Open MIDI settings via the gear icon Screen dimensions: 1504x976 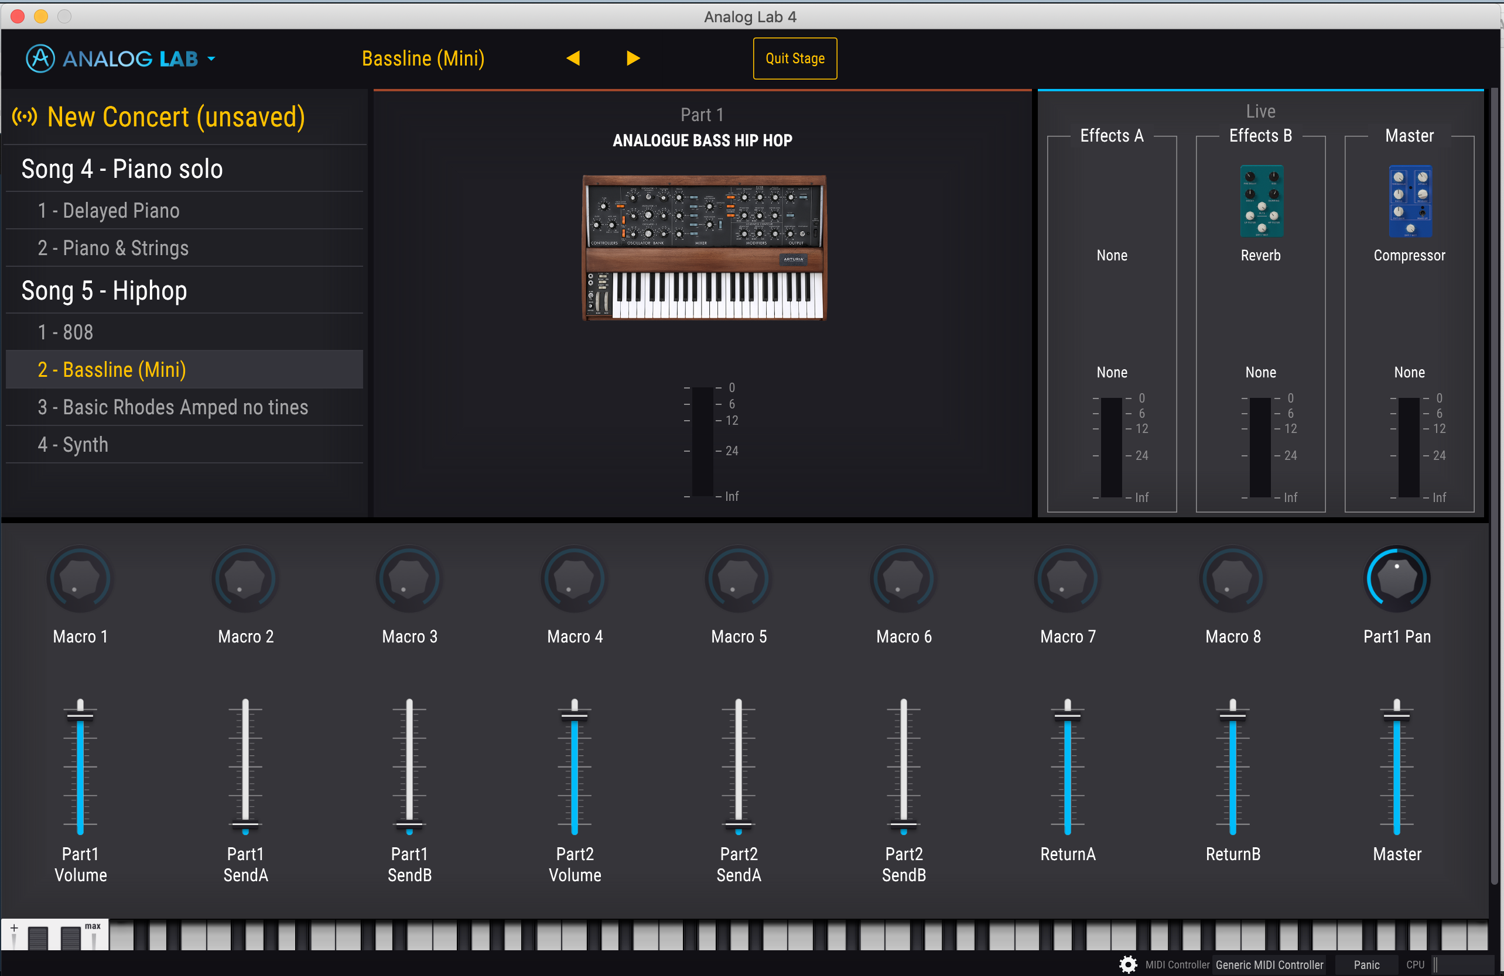pos(1129,964)
